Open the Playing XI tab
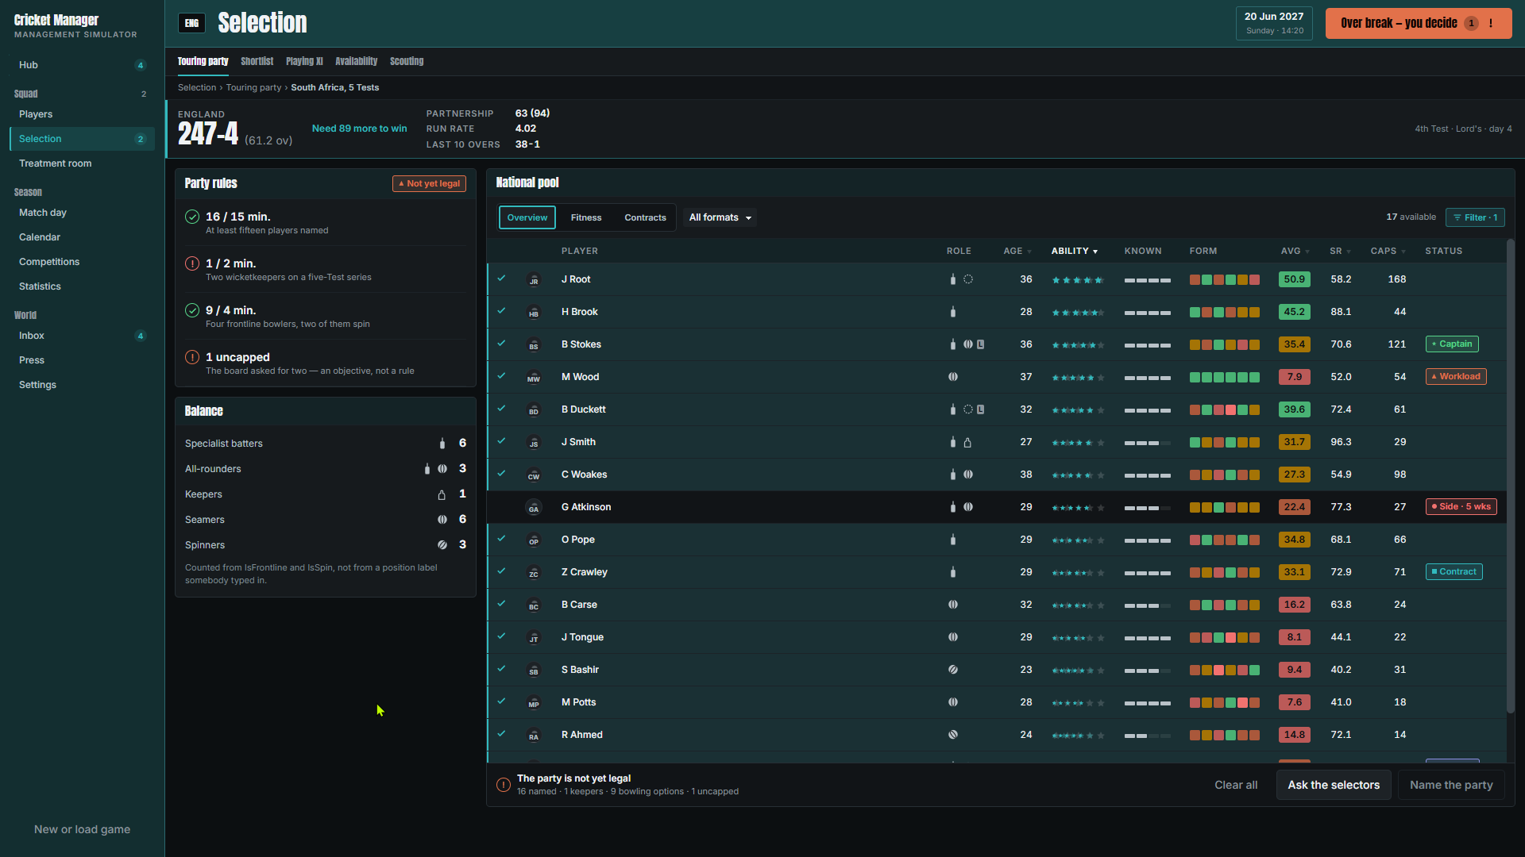Viewport: 1525px width, 857px height. click(x=304, y=61)
